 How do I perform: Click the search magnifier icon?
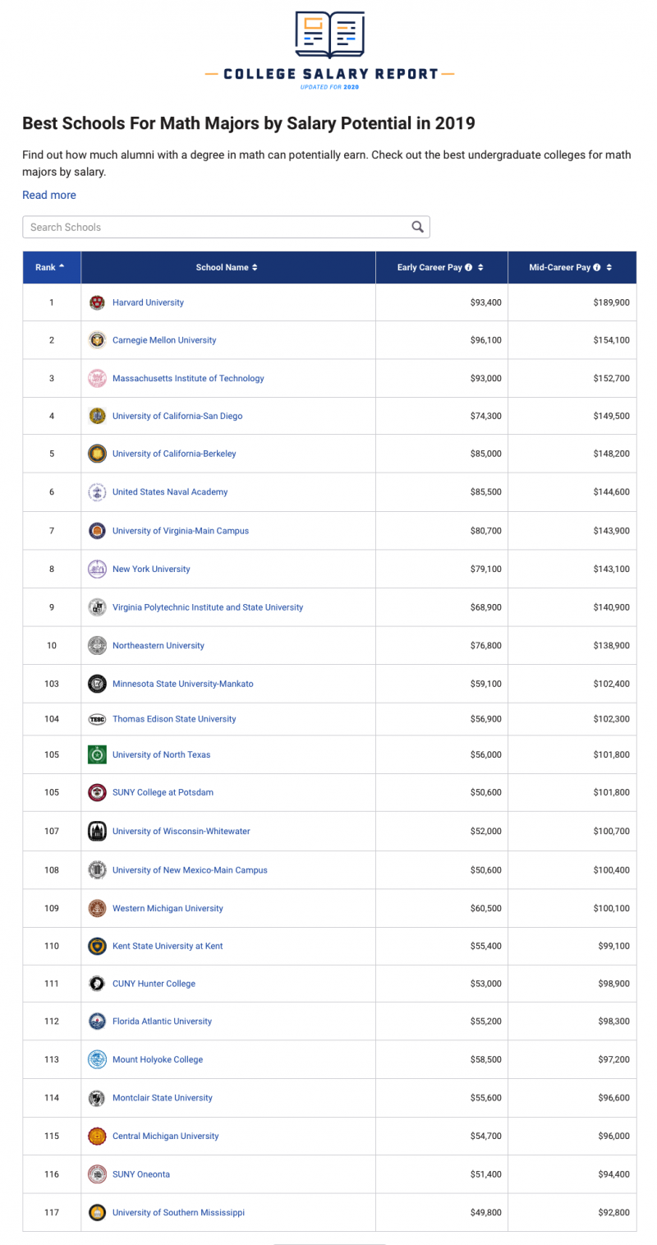point(417,227)
